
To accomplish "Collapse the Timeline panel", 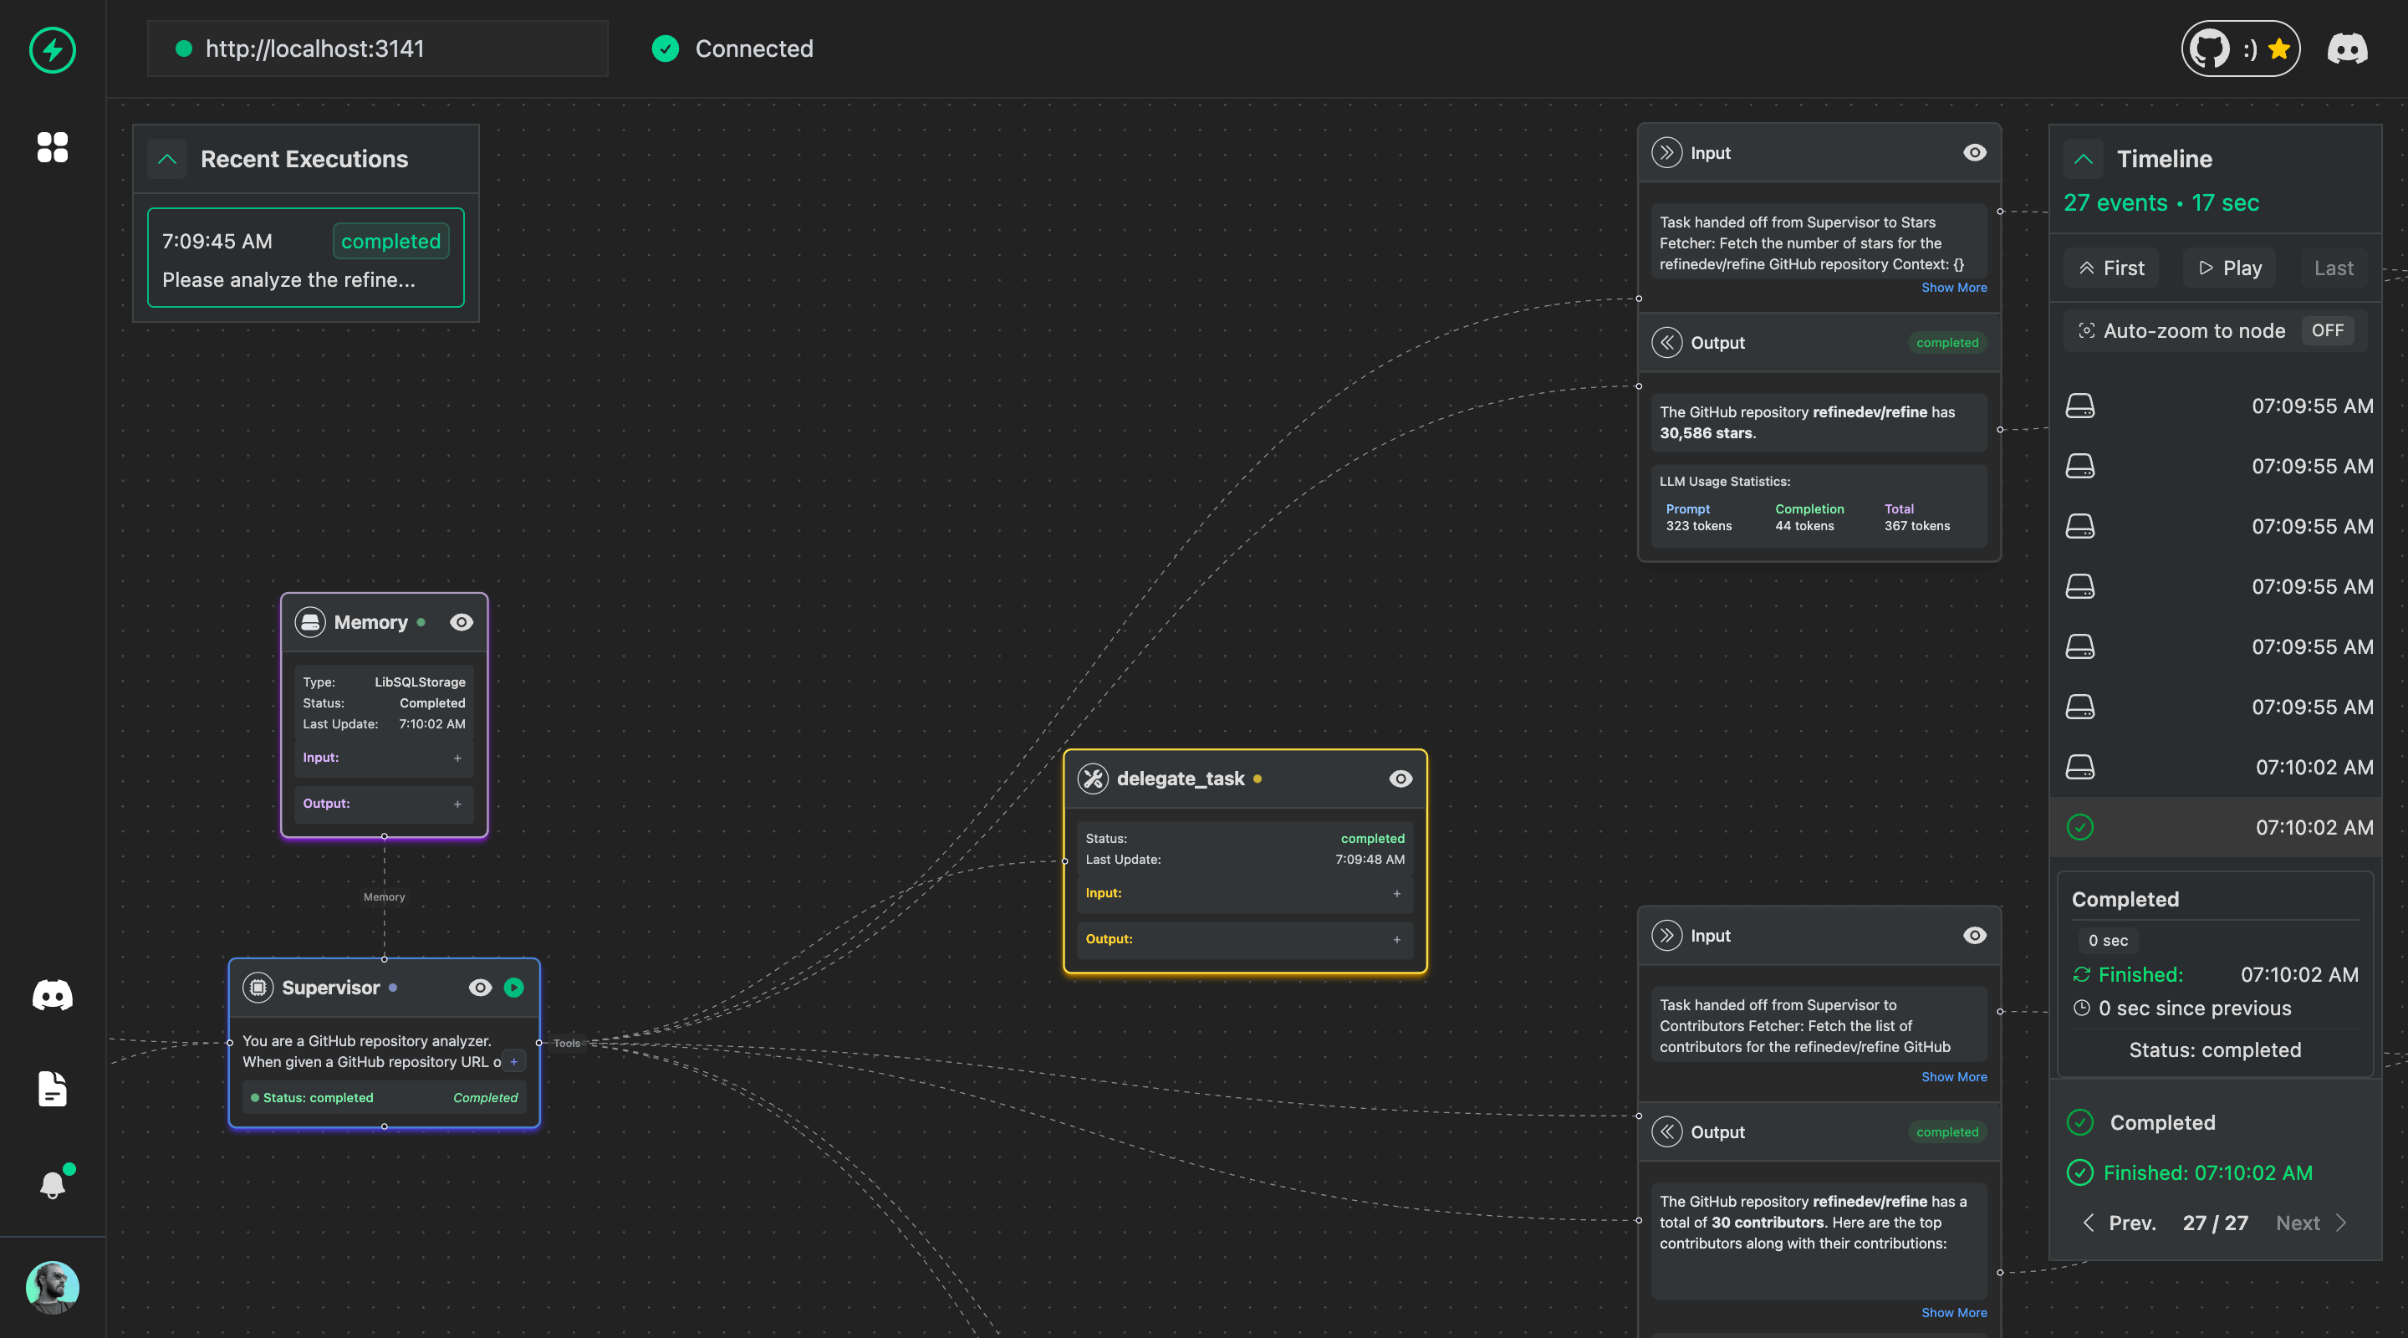I will point(2083,158).
